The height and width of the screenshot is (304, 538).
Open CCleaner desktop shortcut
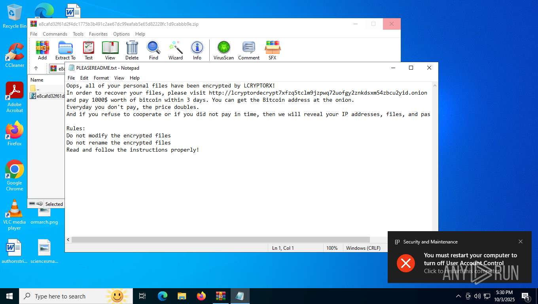[x=15, y=55]
